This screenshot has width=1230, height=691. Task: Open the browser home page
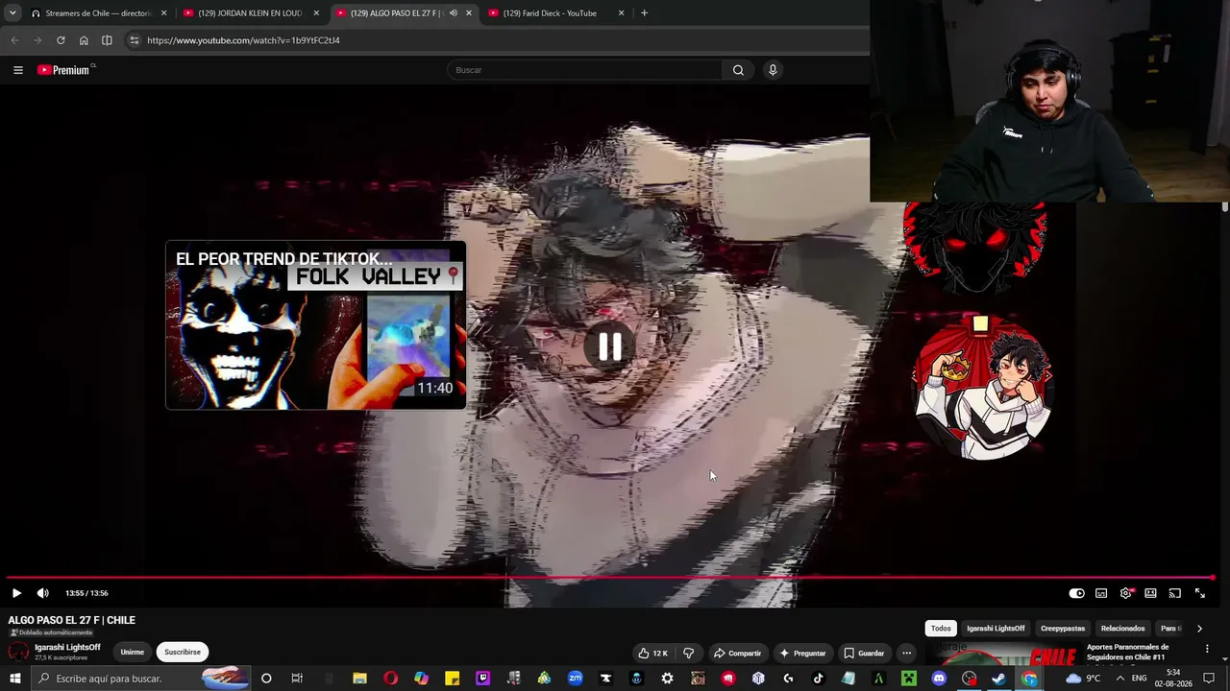point(84,40)
